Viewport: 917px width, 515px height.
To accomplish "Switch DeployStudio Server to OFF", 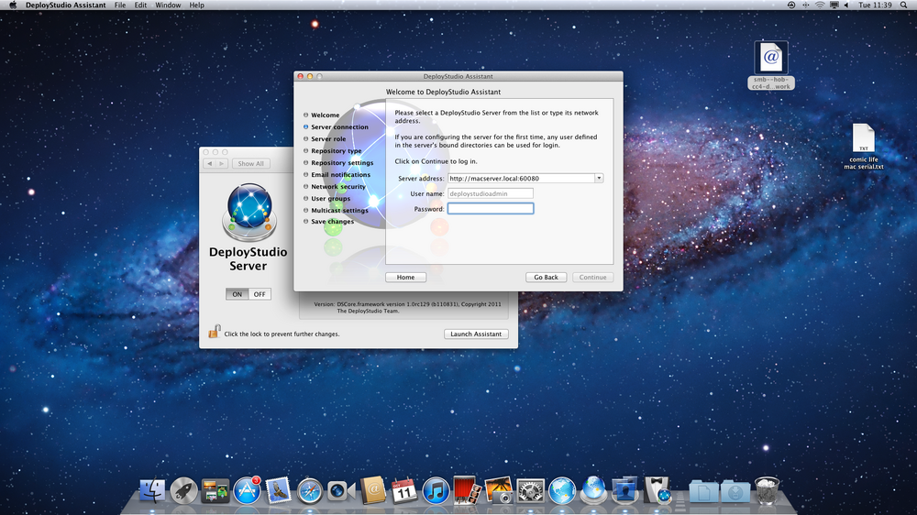I will point(260,294).
